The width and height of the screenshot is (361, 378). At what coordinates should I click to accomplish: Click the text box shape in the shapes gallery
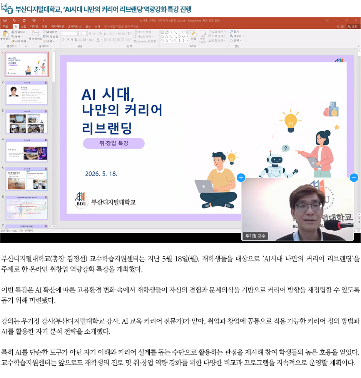pos(162,32)
